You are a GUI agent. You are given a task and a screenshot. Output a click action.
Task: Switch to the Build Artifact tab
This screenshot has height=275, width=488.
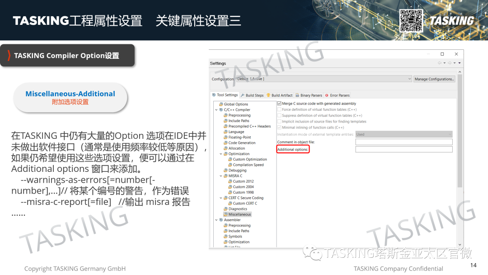(x=279, y=95)
